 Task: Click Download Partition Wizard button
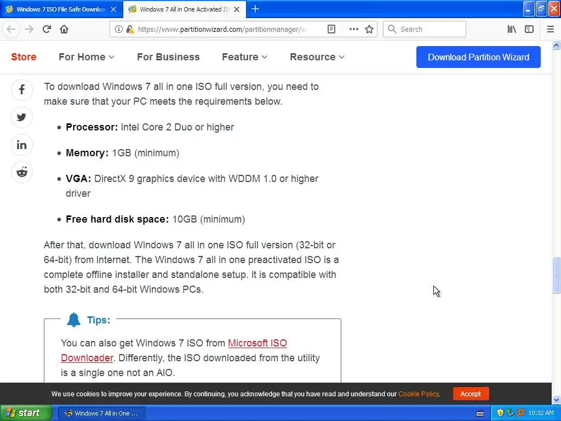pyautogui.click(x=478, y=57)
